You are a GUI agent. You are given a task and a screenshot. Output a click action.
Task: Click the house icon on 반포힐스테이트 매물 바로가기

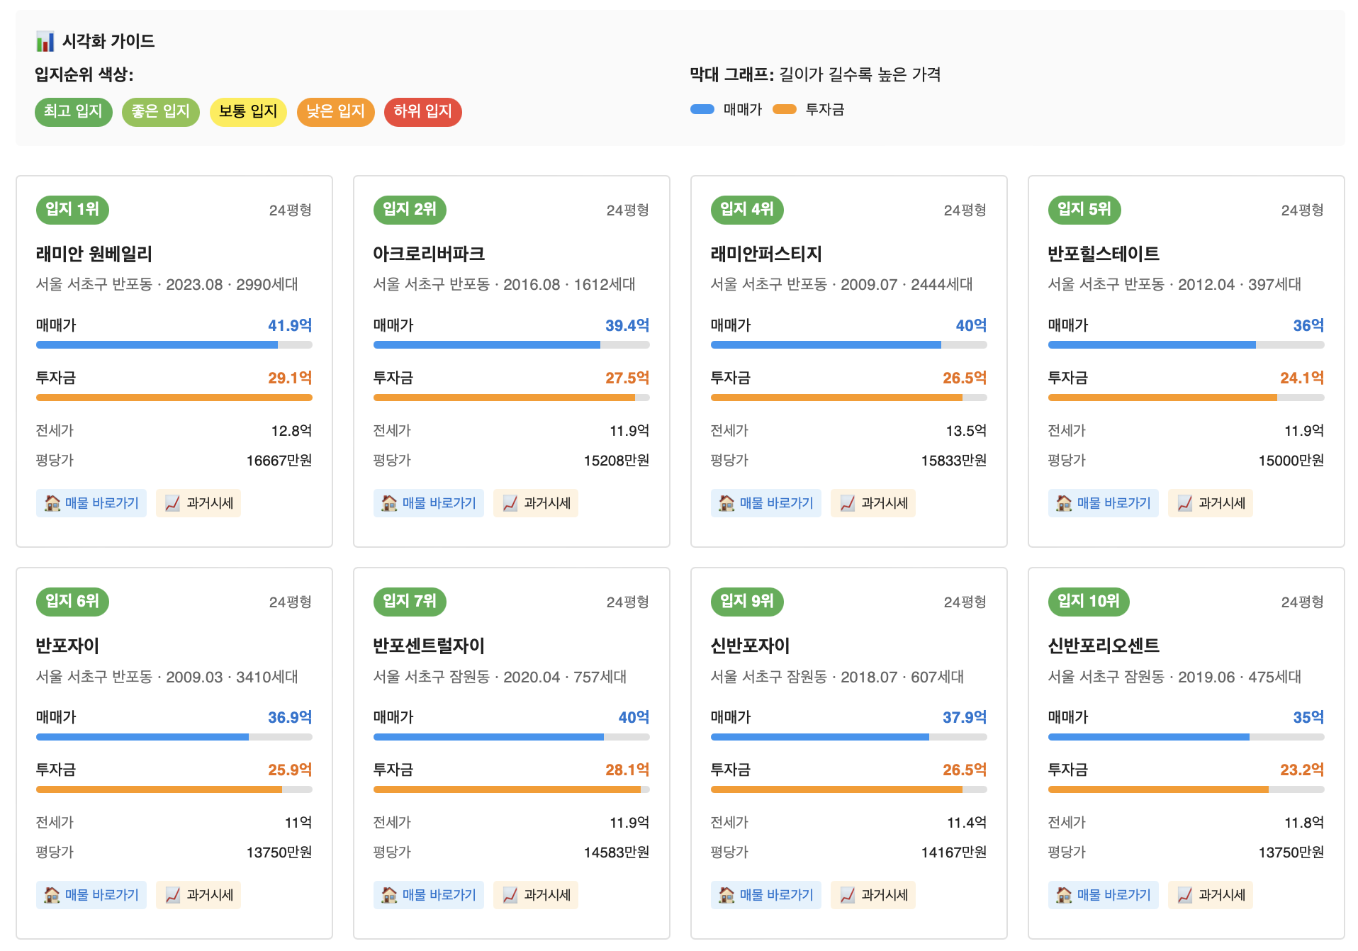coord(1064,503)
